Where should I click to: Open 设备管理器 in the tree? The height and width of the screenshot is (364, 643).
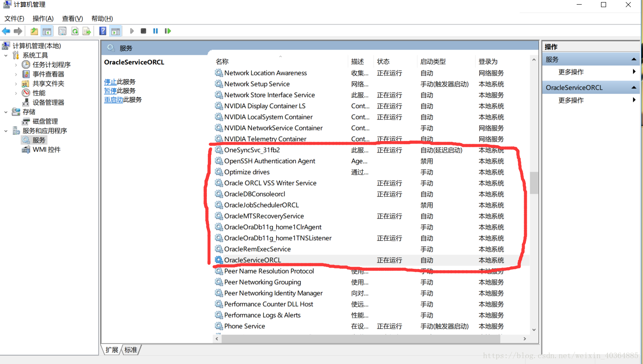tap(49, 102)
